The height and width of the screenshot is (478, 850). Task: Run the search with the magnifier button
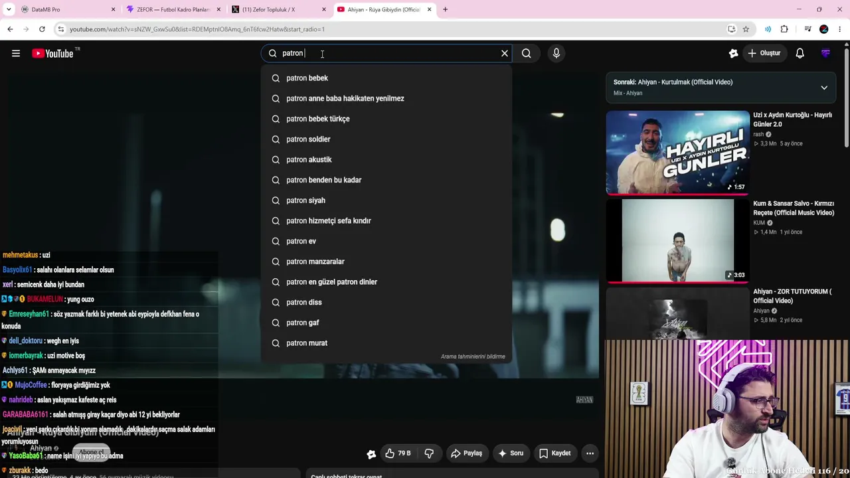(x=527, y=53)
